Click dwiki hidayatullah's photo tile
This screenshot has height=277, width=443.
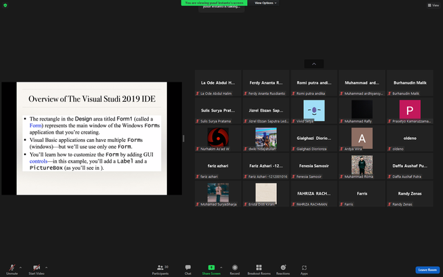[x=266, y=137]
